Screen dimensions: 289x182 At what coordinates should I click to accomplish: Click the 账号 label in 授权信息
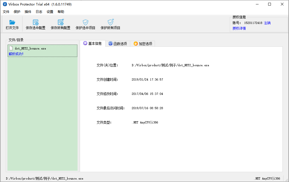coord(237,23)
